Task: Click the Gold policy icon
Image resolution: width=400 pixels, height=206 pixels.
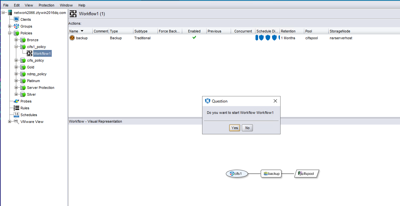Action: (23, 67)
